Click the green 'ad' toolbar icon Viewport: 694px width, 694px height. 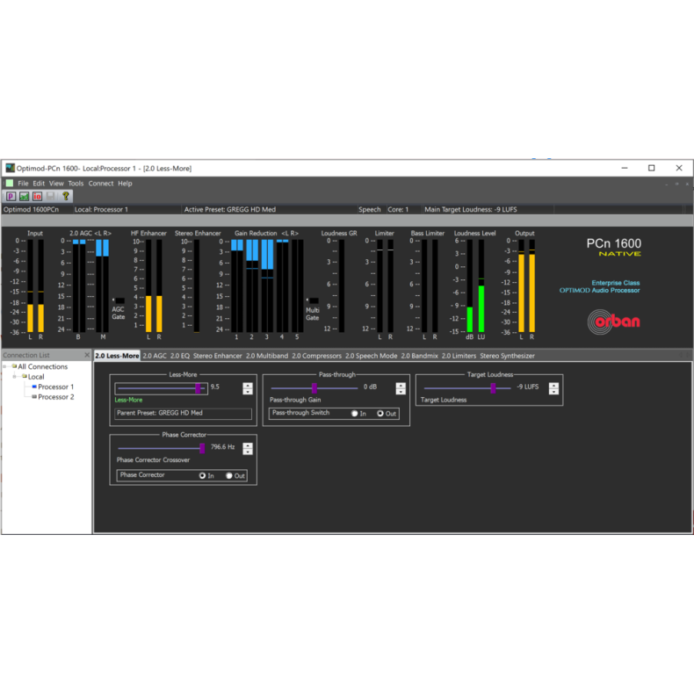[x=25, y=196]
